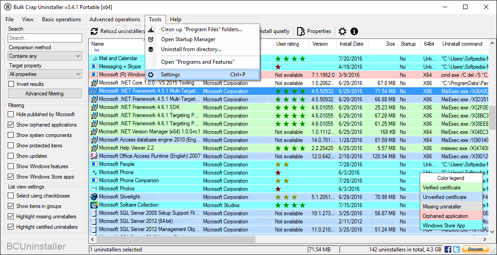Open the Help menu
The width and height of the screenshot is (497, 255).
point(175,19)
